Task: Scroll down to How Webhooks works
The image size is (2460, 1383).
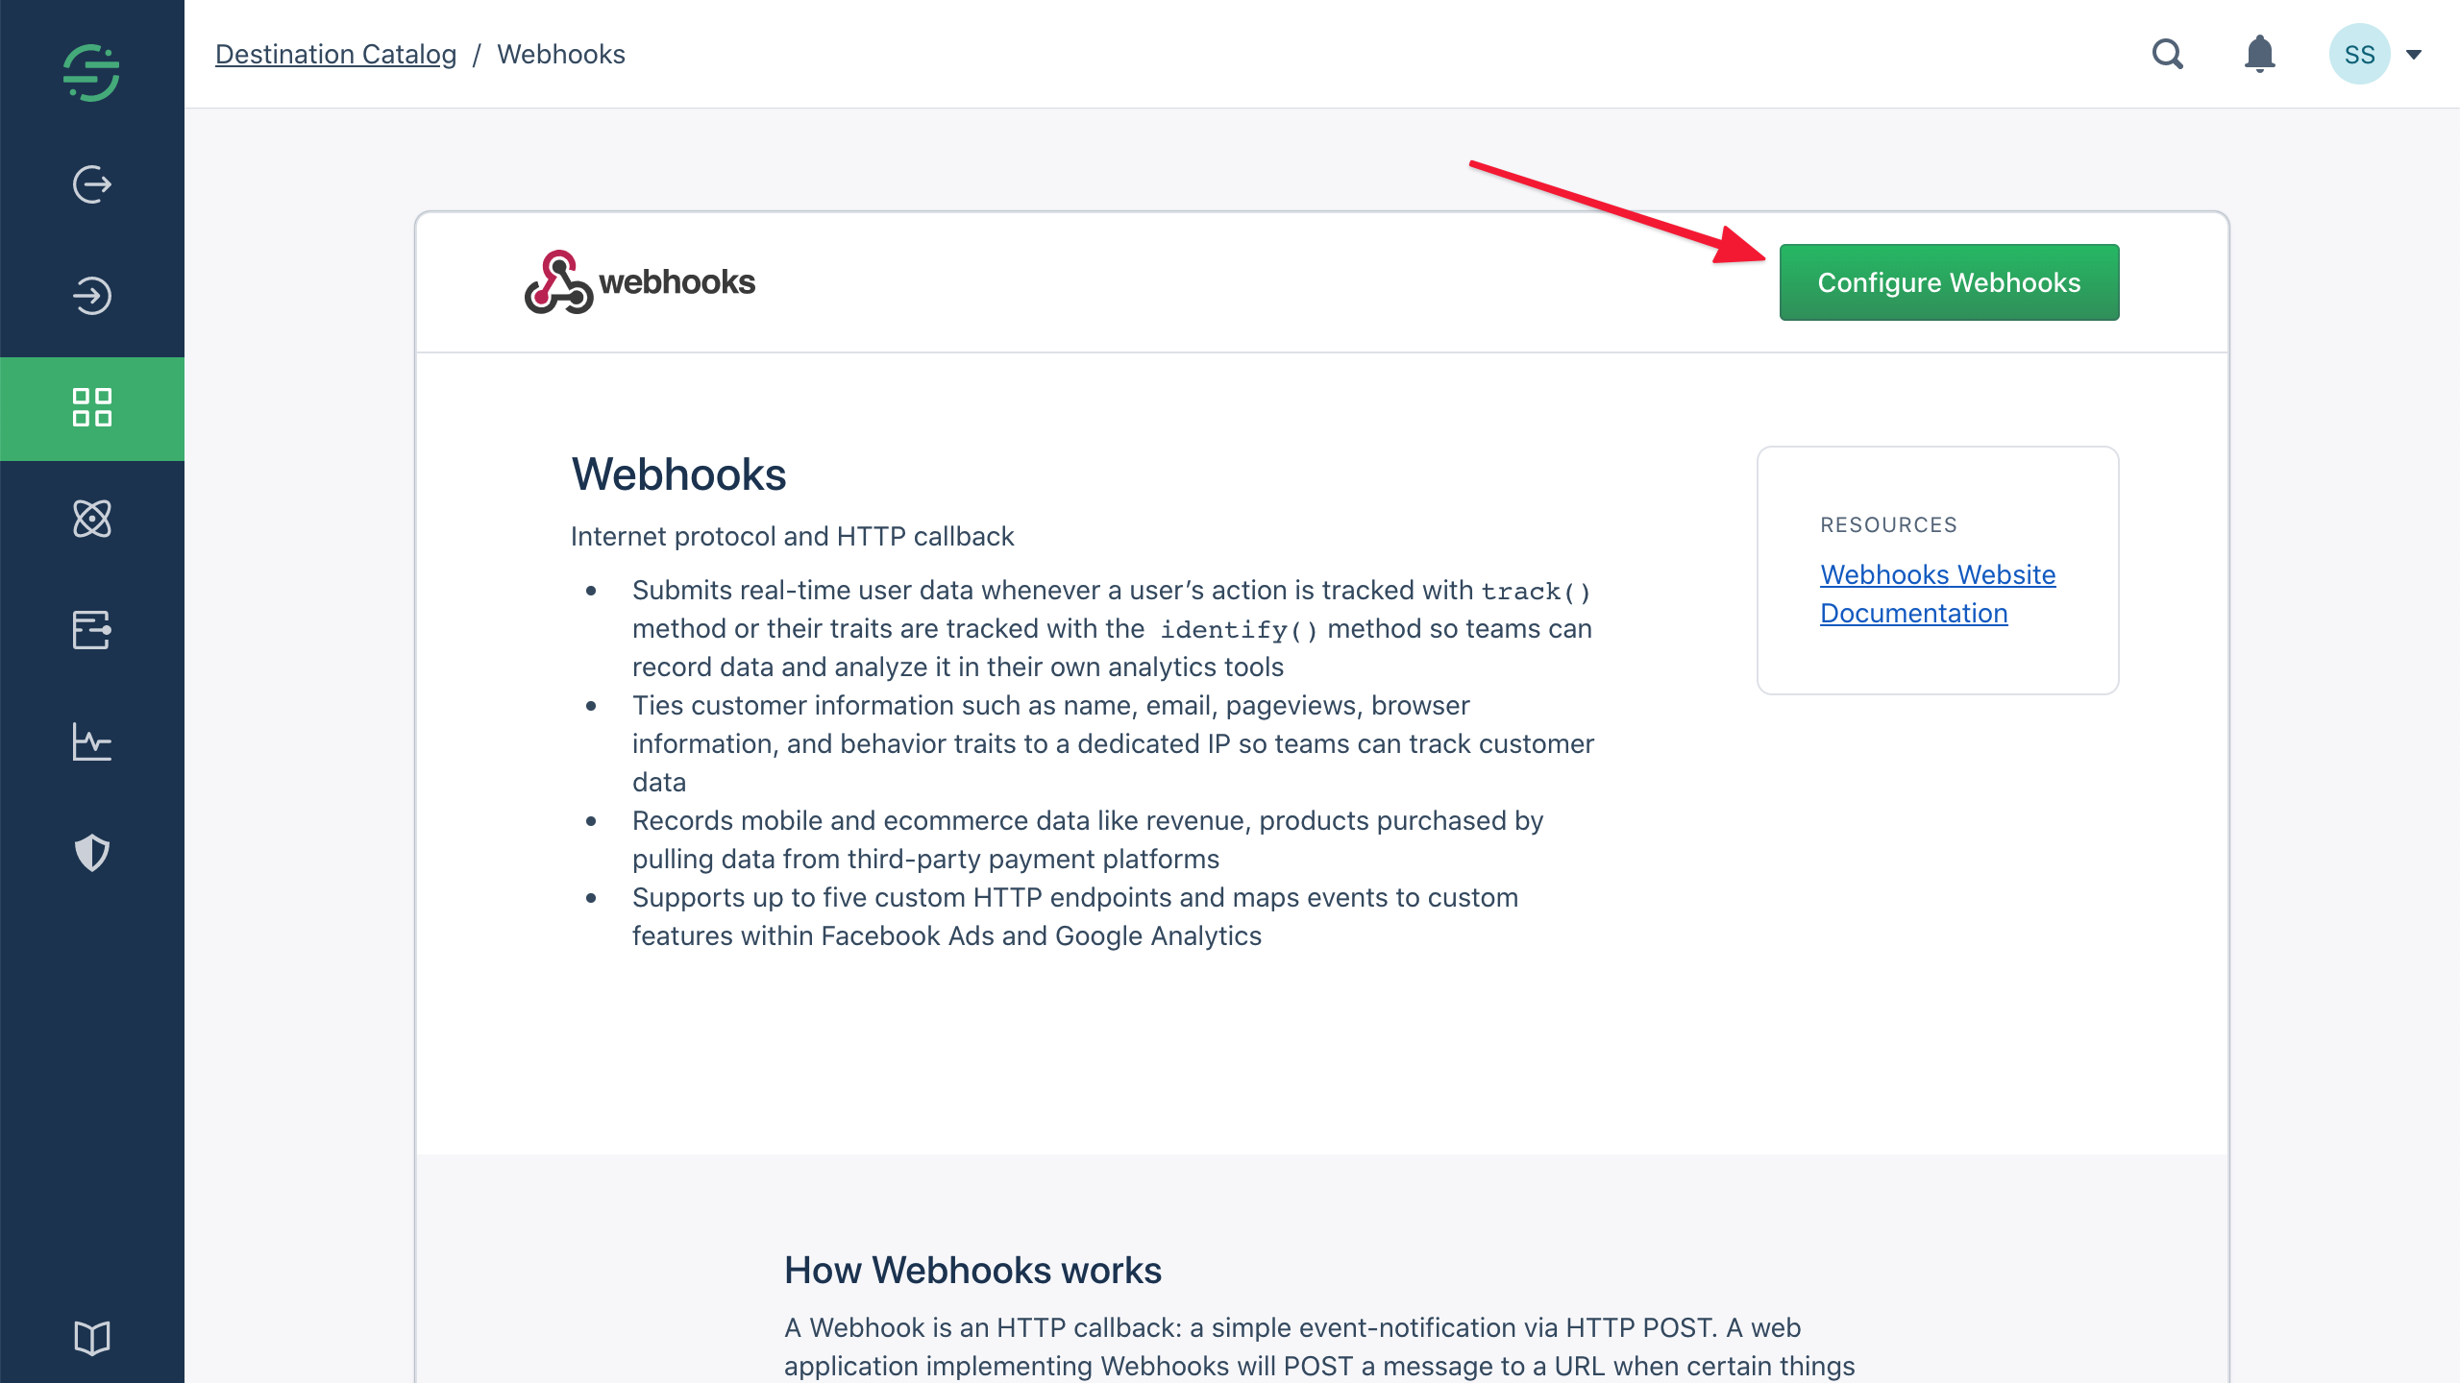Action: [x=973, y=1270]
